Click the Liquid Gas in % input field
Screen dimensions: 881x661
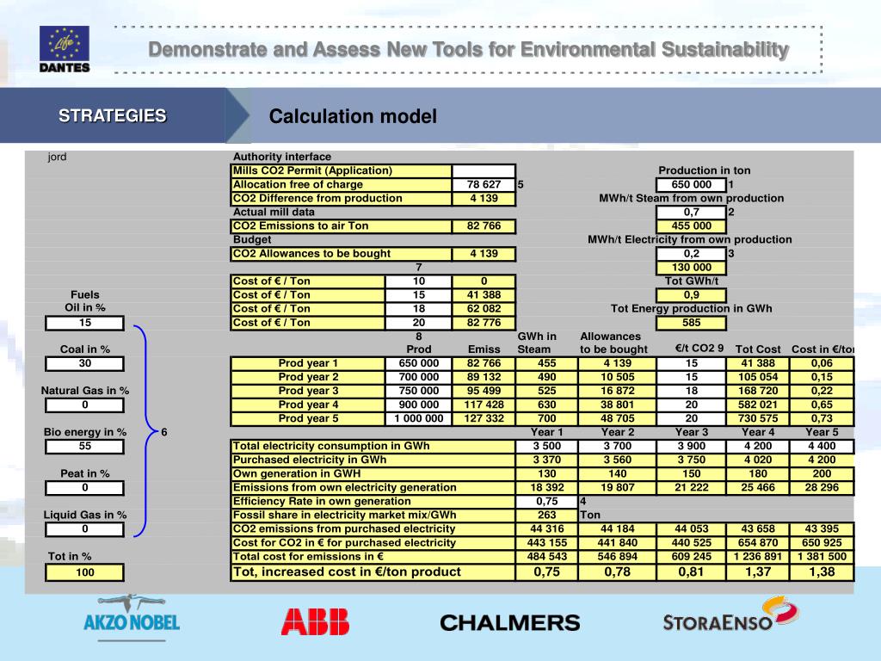(x=85, y=529)
